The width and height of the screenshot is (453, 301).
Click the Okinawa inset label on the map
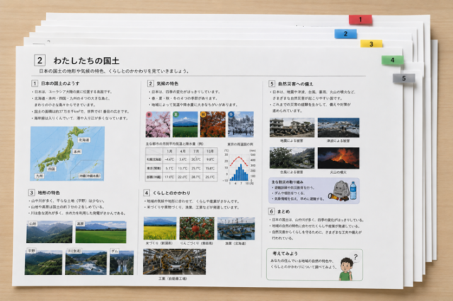[90, 176]
